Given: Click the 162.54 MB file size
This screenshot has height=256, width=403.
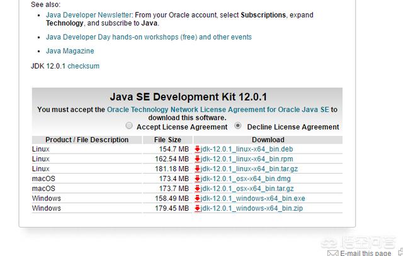Looking at the screenshot, I should tap(172, 159).
